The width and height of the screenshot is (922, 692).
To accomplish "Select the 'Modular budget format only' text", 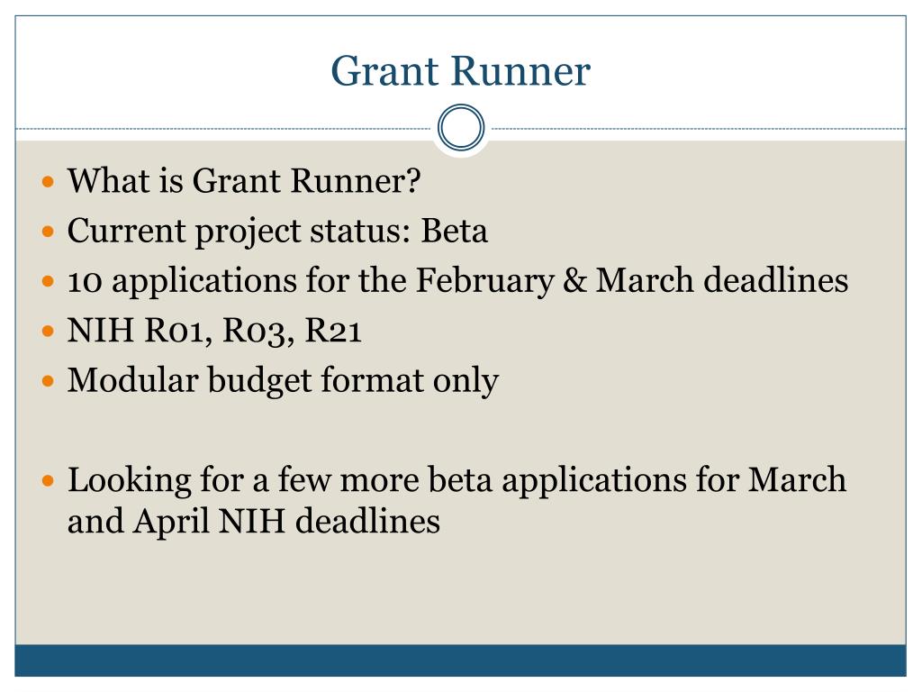I will (x=283, y=380).
